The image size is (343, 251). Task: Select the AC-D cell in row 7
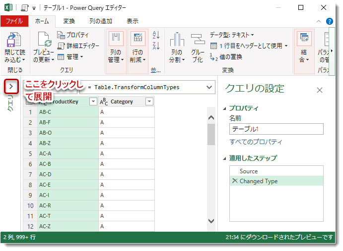tap(68, 174)
